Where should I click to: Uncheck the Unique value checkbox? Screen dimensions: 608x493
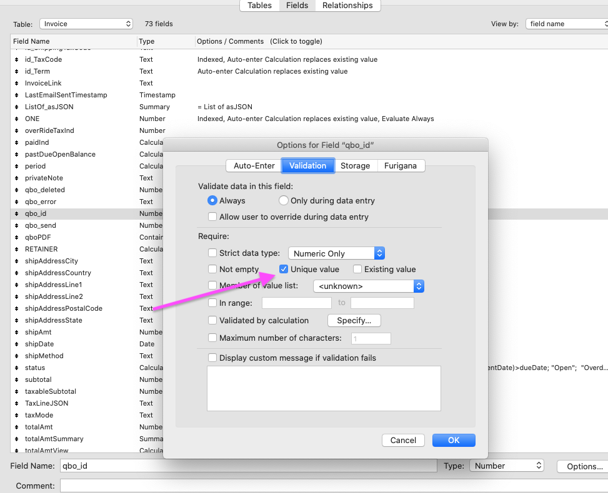coord(284,269)
